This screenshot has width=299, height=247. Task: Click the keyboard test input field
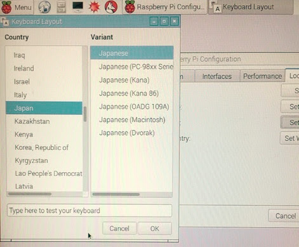coord(90,211)
